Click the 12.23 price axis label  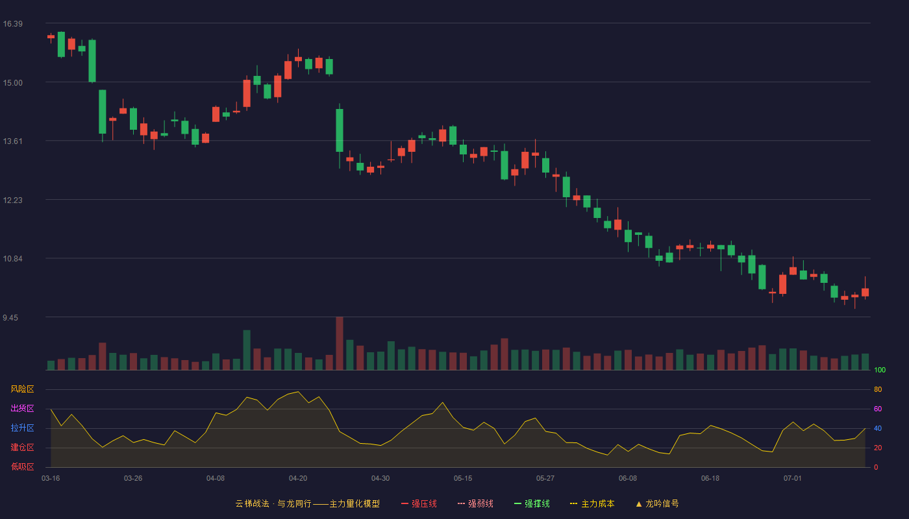13,200
